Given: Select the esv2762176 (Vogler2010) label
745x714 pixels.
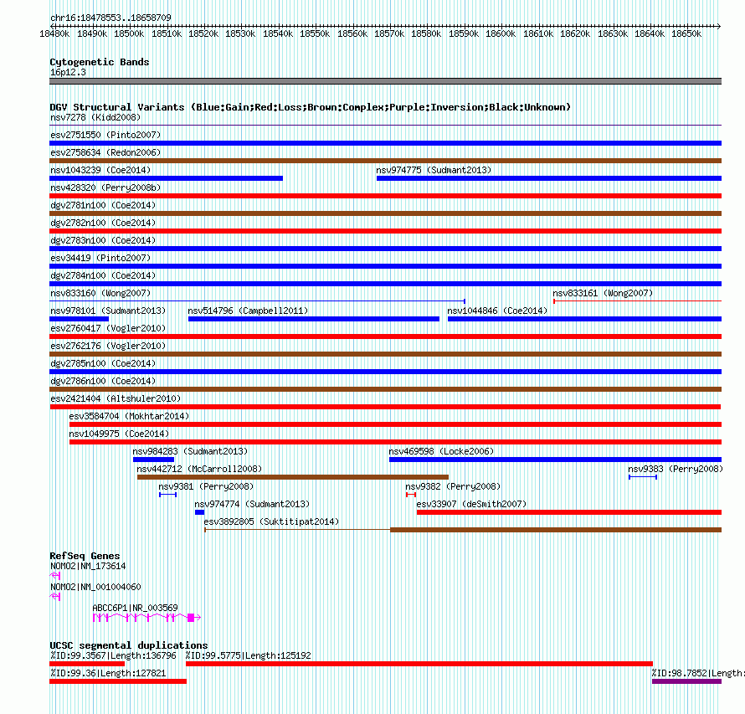Looking at the screenshot, I should pos(108,346).
